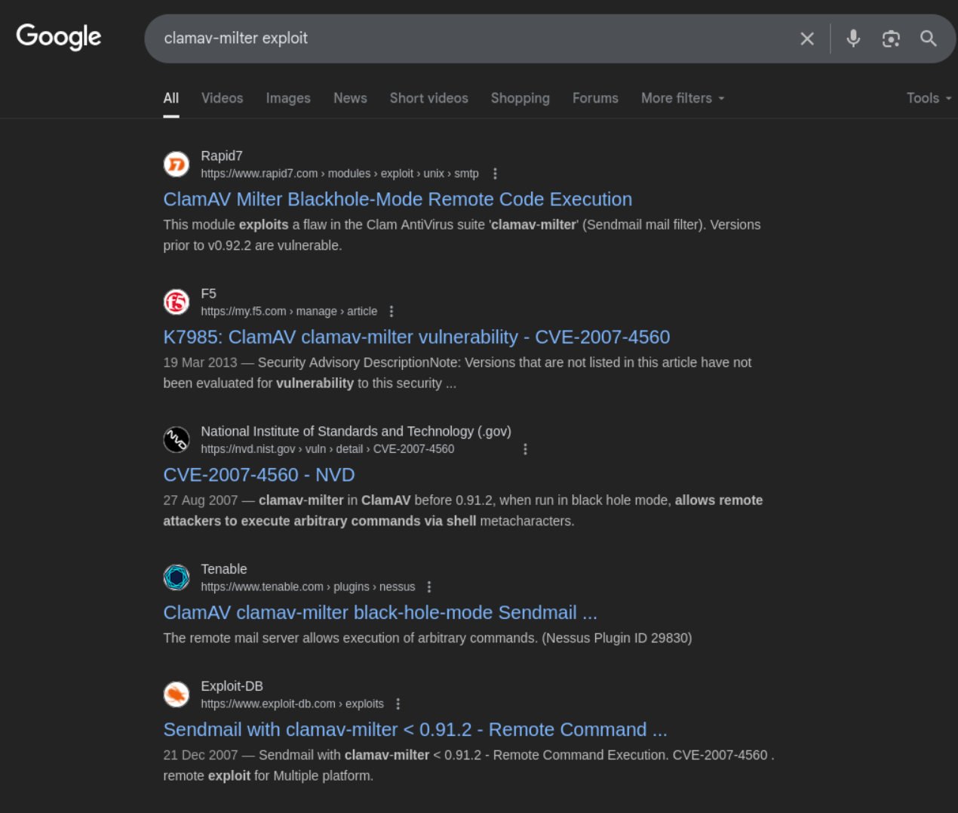Viewport: 958px width, 813px height.
Task: Open ClamAV Milter Blackhole-Mode Remote Code Execution link
Action: 398,199
